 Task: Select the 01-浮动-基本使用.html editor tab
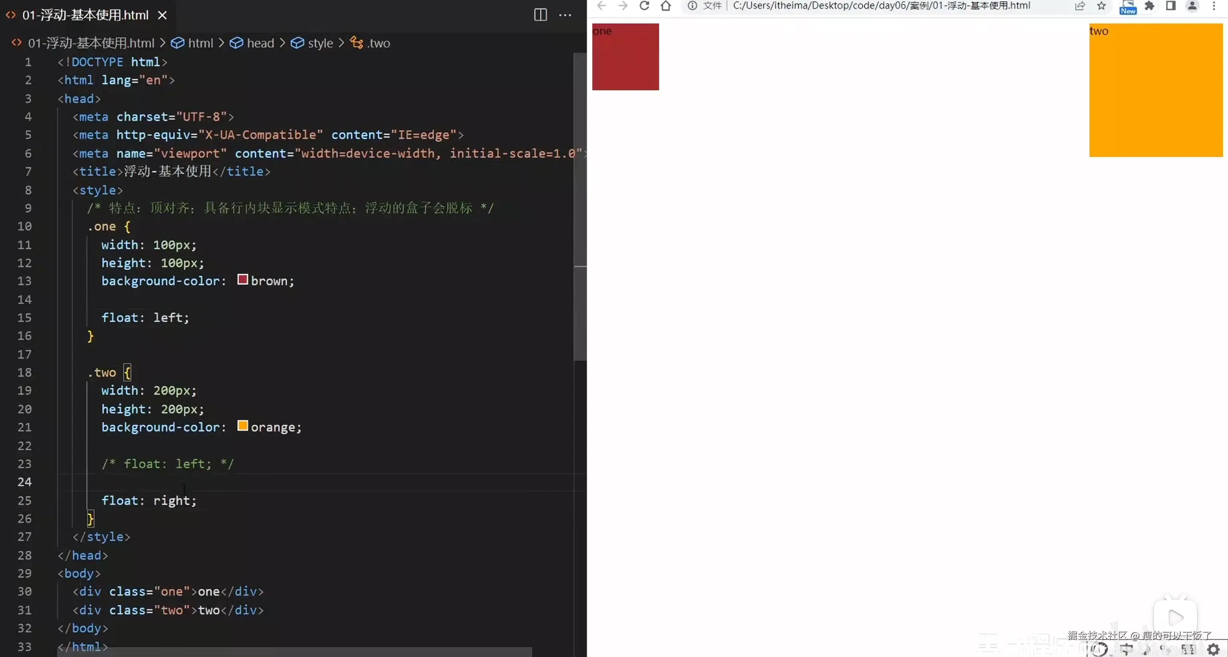85,15
